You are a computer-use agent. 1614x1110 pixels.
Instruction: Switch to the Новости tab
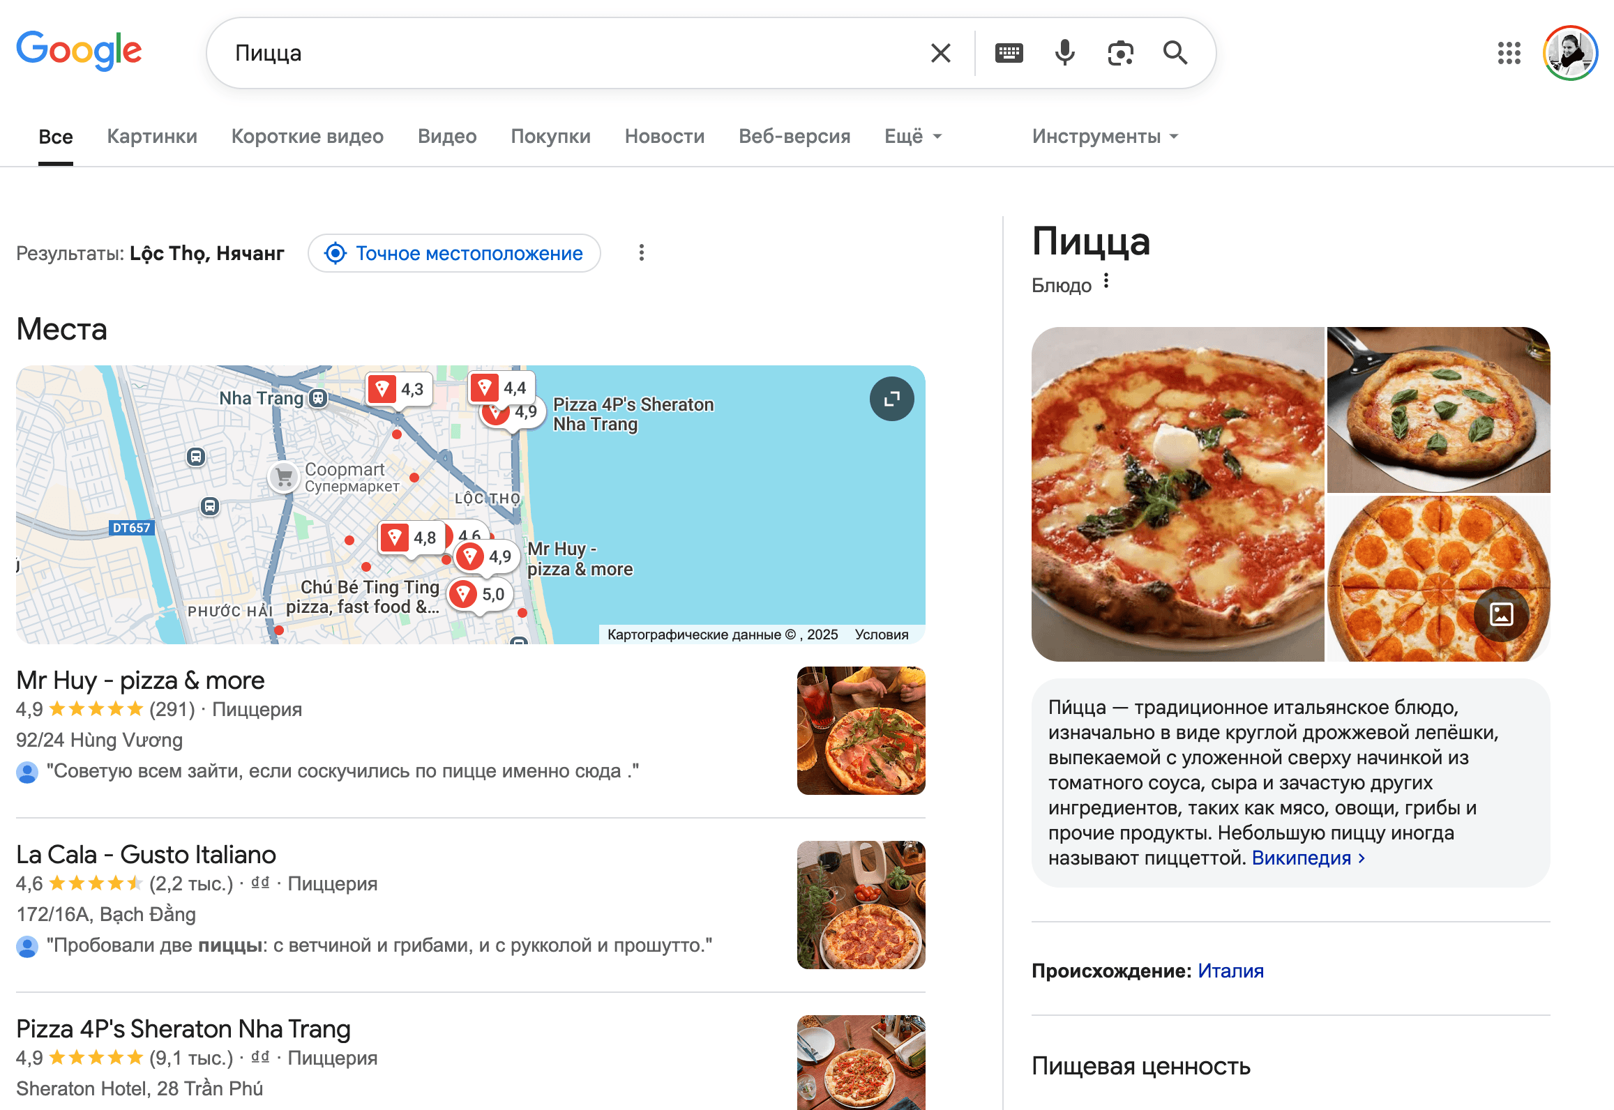[664, 137]
